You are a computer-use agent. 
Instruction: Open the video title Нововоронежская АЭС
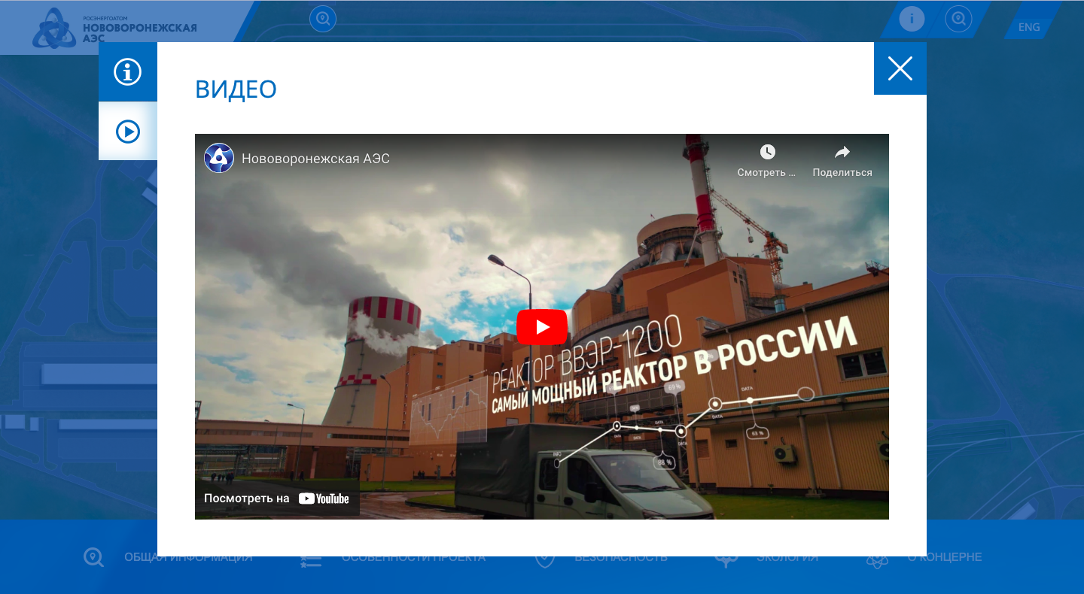(315, 159)
